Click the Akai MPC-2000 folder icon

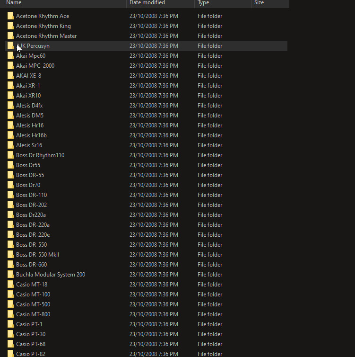[10, 65]
